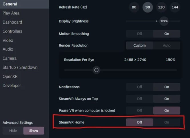Turn Motion Smoothing off
The image size is (190, 138).
139,34
